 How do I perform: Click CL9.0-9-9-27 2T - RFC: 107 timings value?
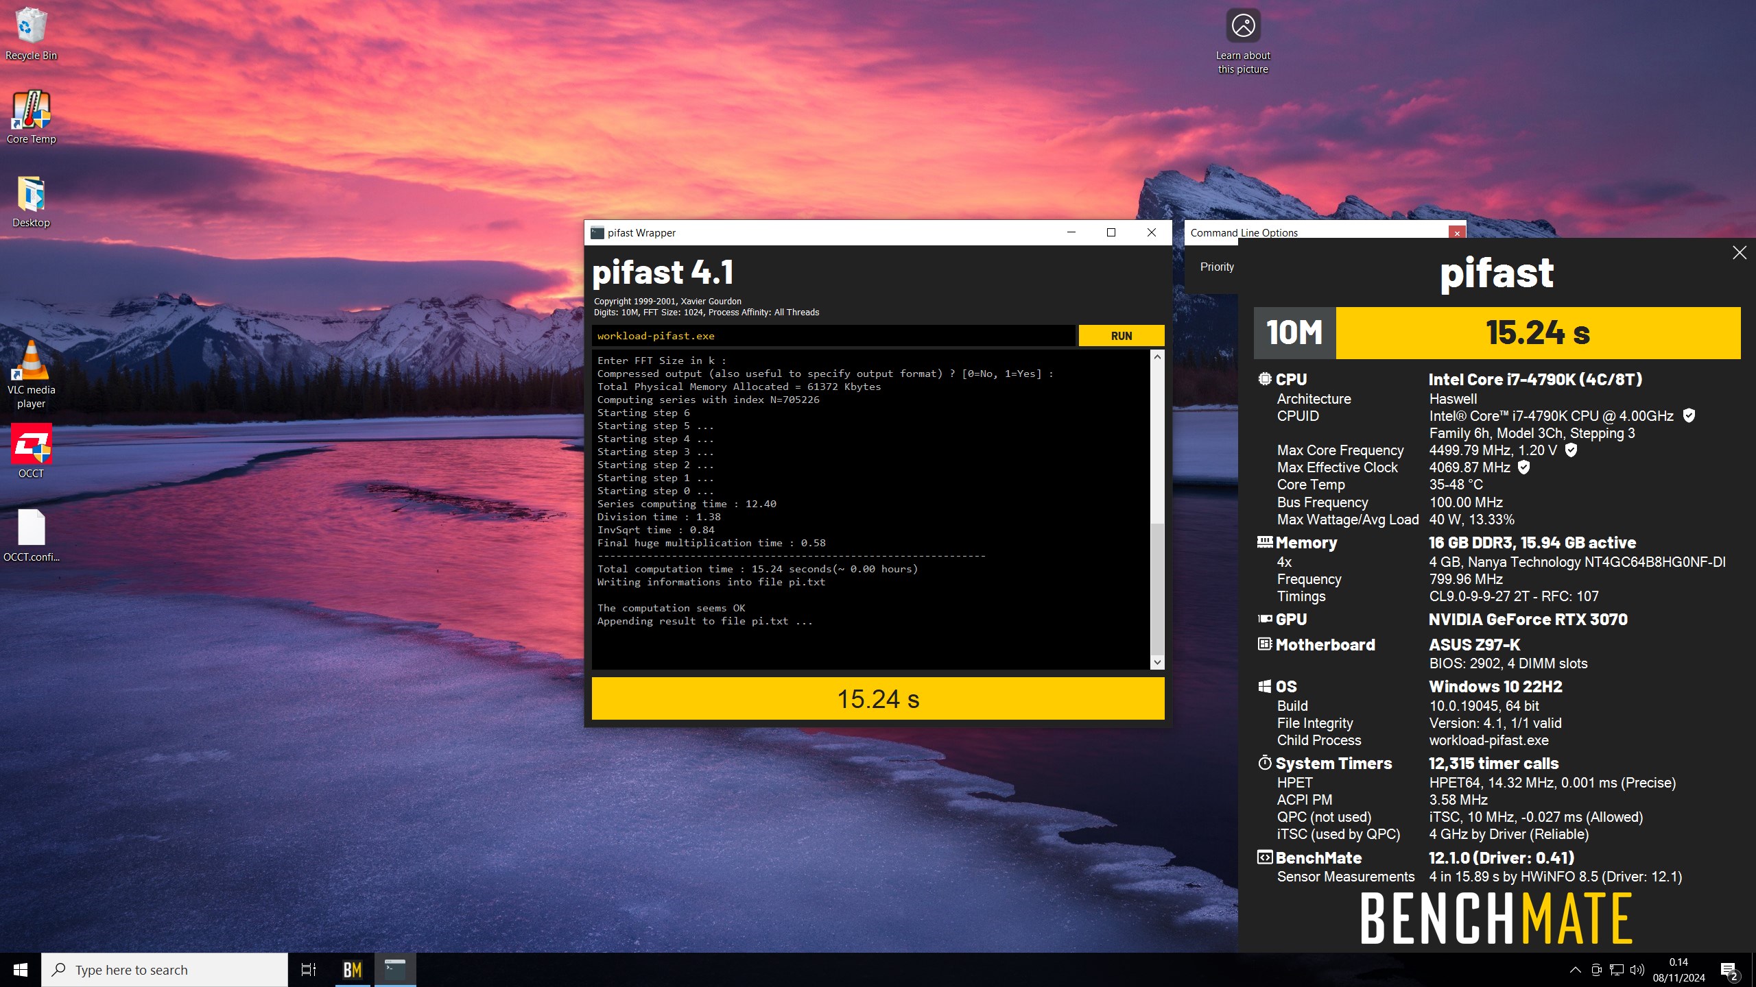pyautogui.click(x=1514, y=596)
